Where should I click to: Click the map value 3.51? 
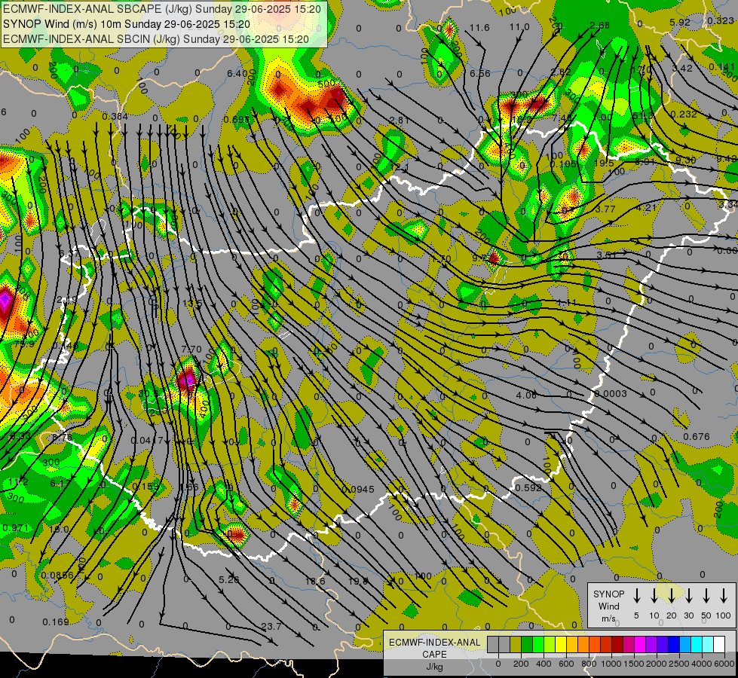[x=606, y=255]
